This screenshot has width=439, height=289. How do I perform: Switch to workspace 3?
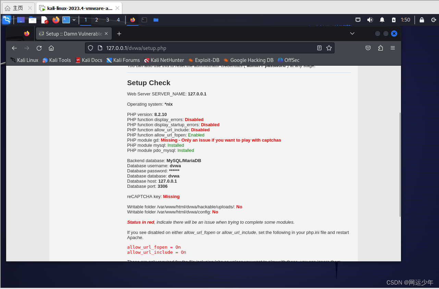(x=108, y=20)
